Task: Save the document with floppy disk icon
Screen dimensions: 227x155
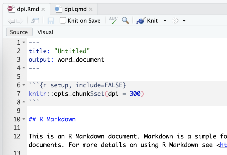Action: coord(51,21)
